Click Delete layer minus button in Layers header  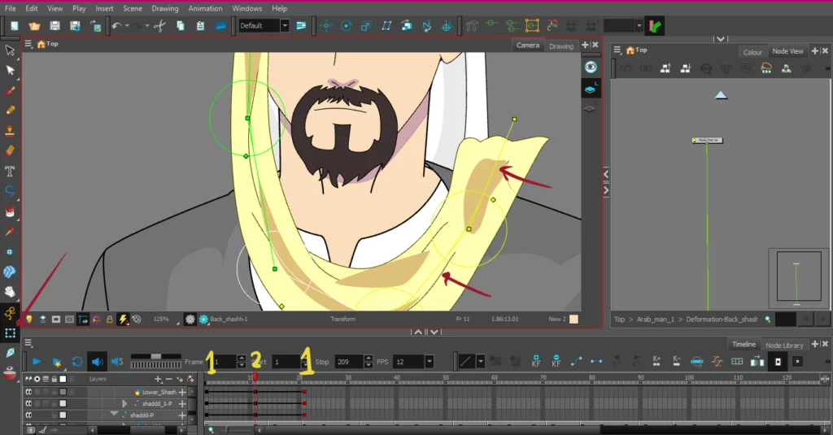(168, 379)
